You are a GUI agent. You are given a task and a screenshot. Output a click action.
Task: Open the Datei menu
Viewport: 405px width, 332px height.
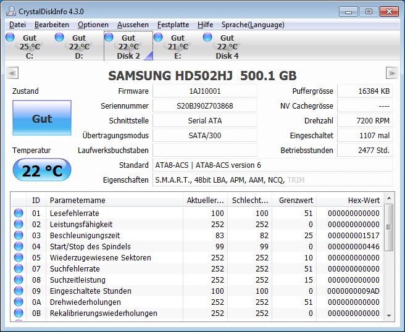[17, 25]
